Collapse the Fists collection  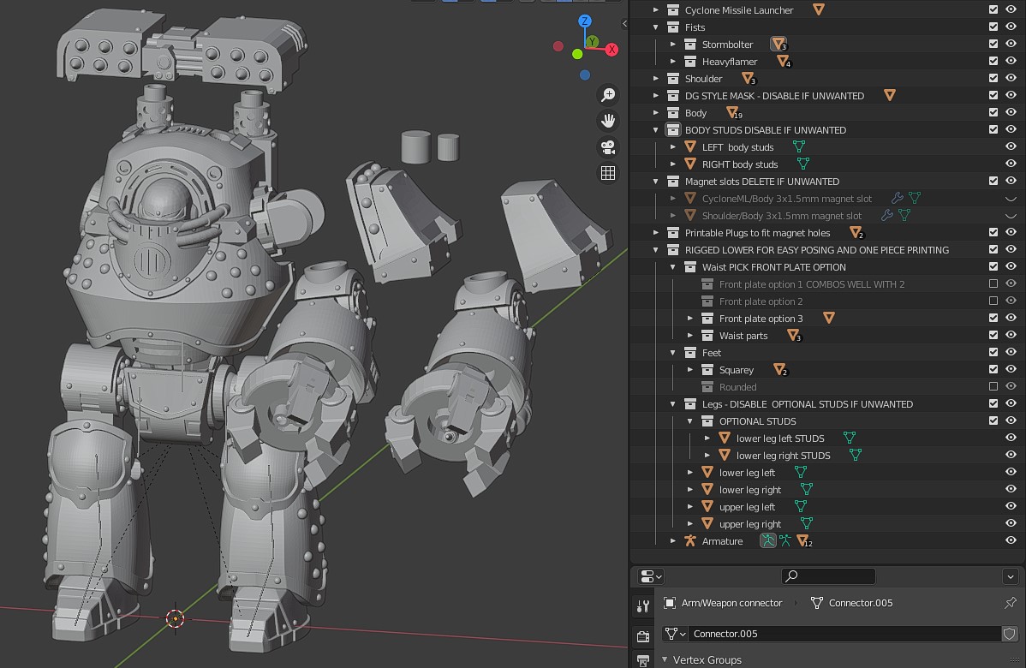point(655,27)
